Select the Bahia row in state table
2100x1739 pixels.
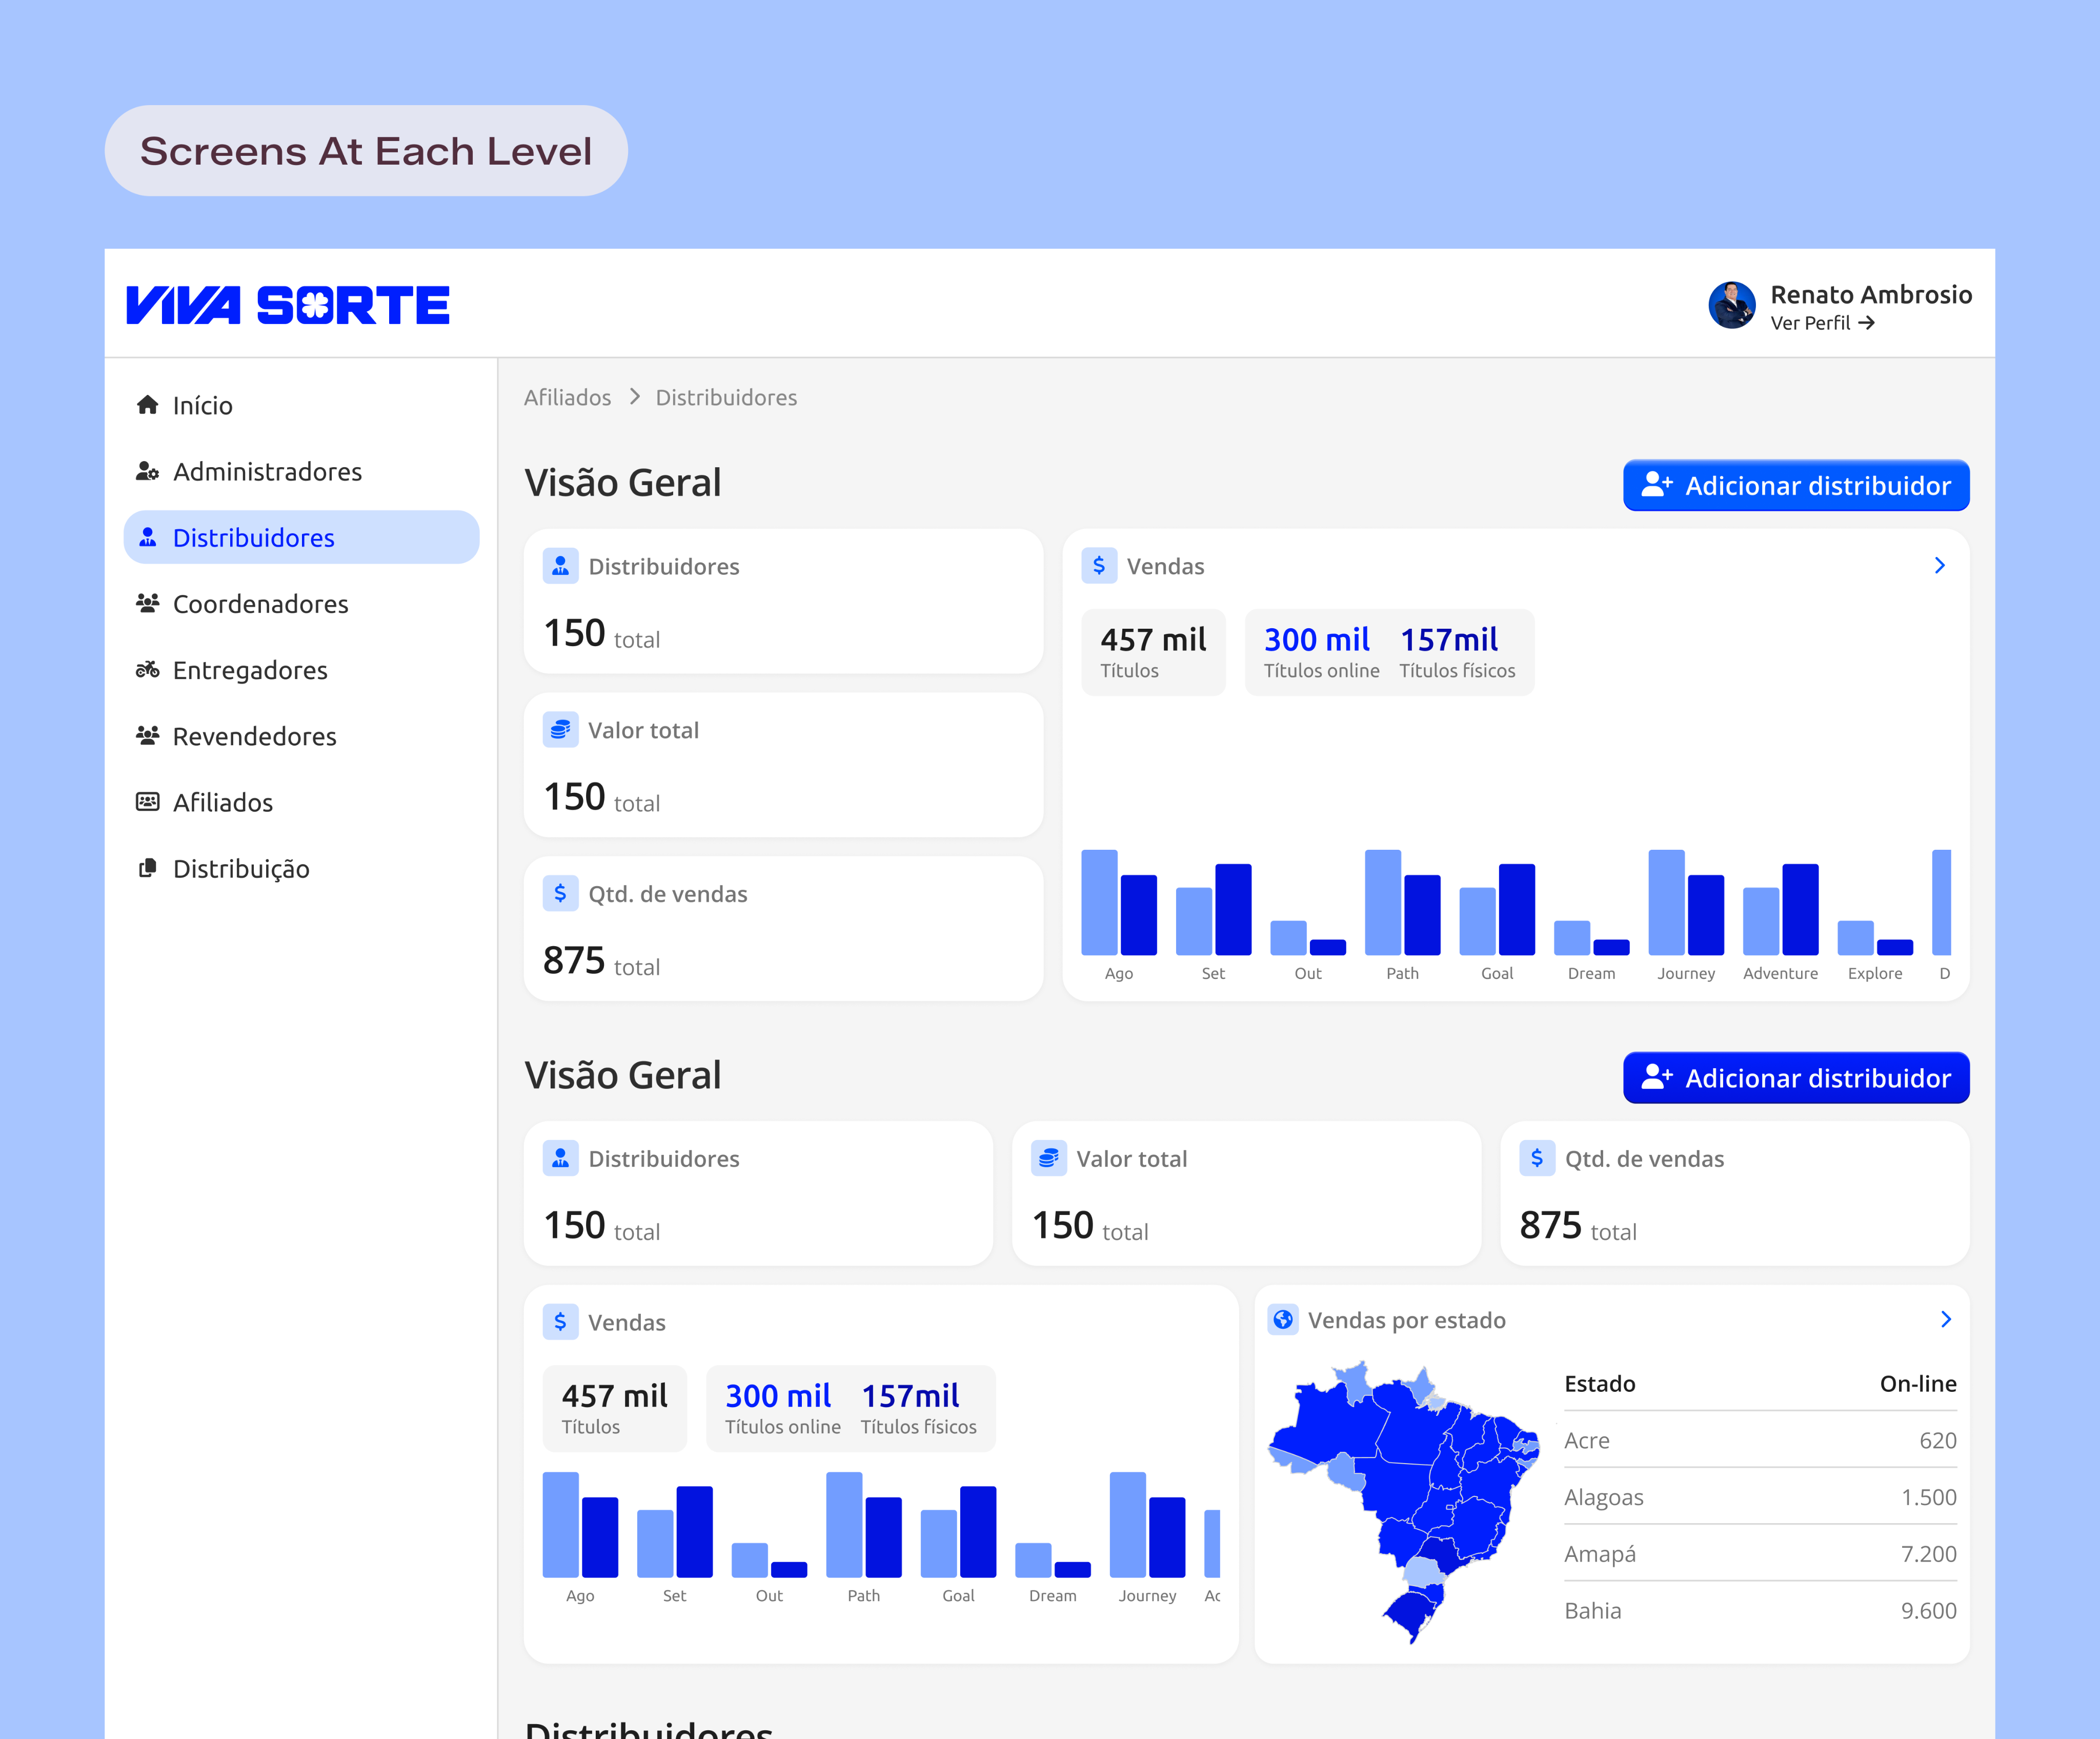[x=1760, y=1610]
